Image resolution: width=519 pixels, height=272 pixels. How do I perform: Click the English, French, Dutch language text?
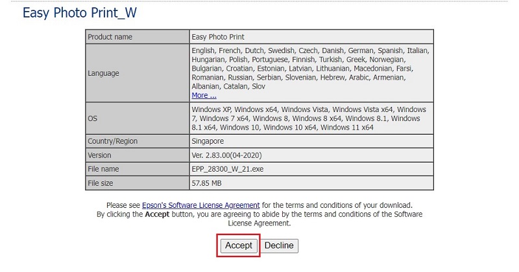(311, 69)
